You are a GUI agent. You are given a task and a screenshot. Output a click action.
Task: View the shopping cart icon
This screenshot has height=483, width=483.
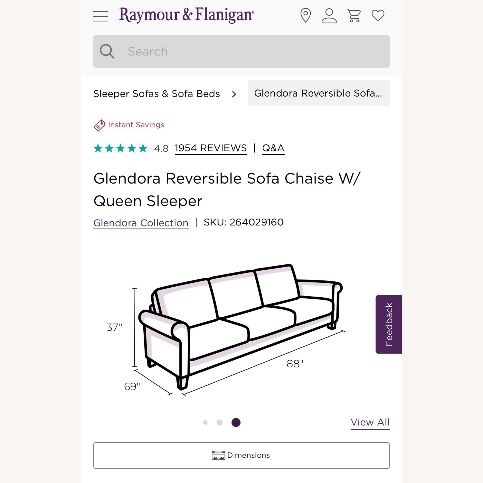point(354,15)
